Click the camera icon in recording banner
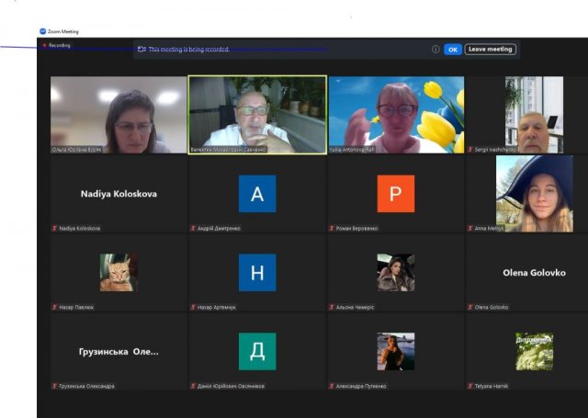The height and width of the screenshot is (418, 588). point(141,50)
